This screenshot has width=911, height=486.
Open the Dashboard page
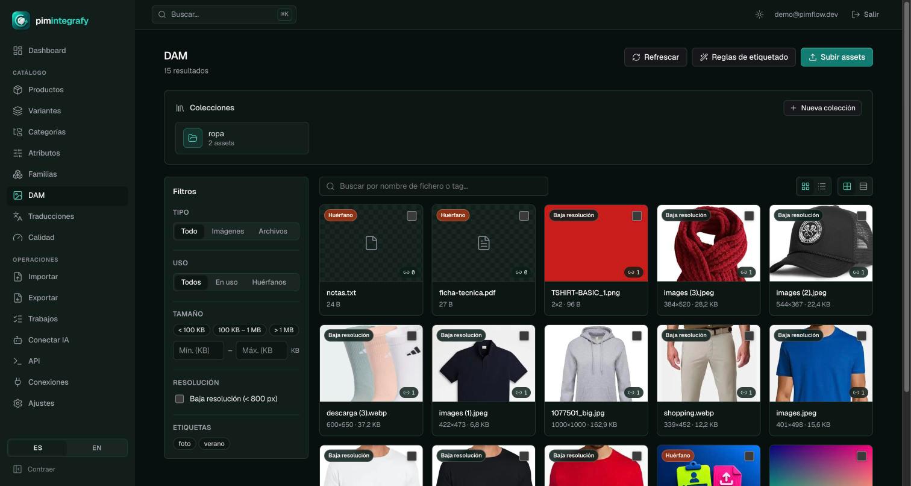(x=67, y=51)
